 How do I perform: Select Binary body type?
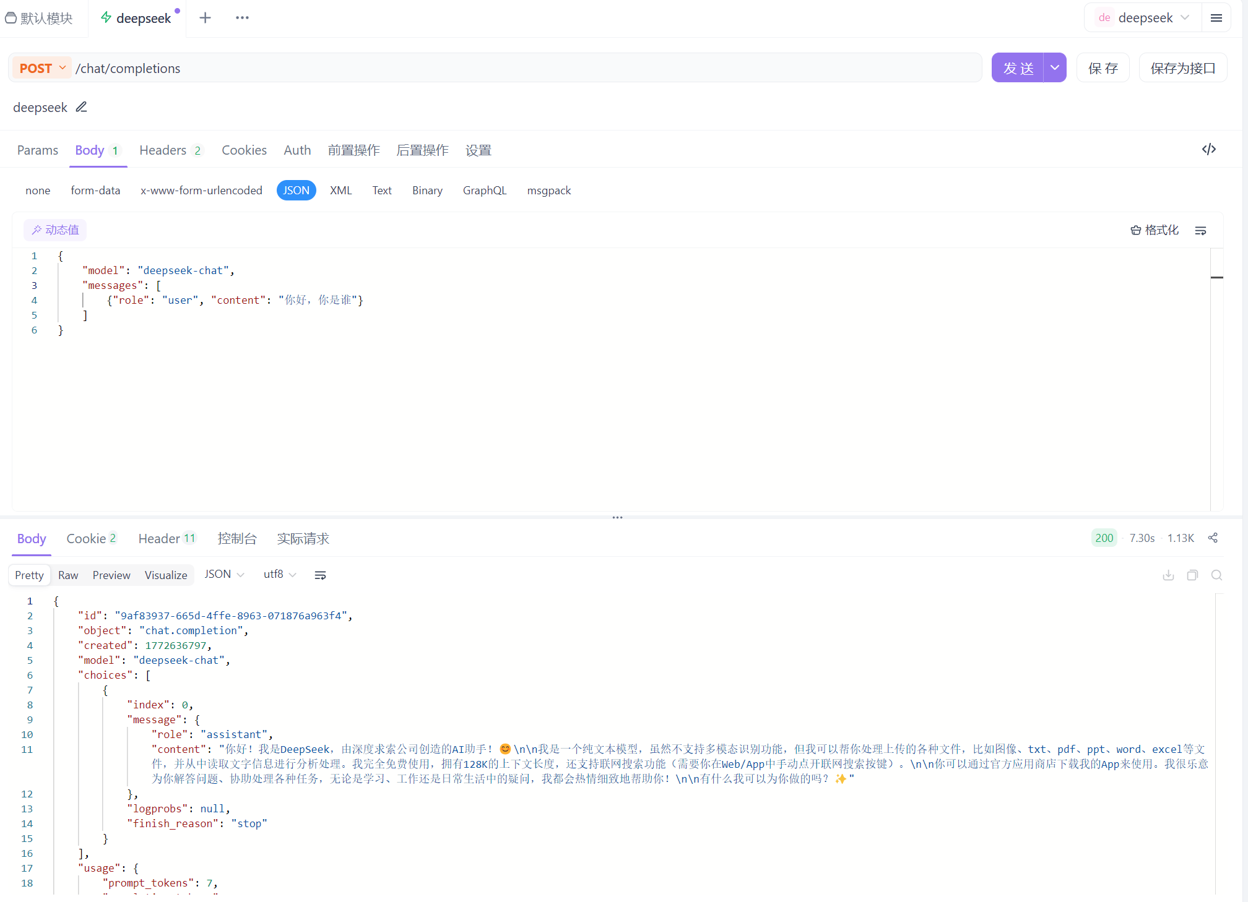pos(427,191)
